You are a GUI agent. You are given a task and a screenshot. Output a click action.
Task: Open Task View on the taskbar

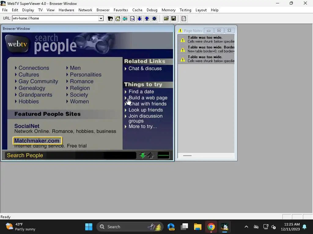(x=184, y=227)
